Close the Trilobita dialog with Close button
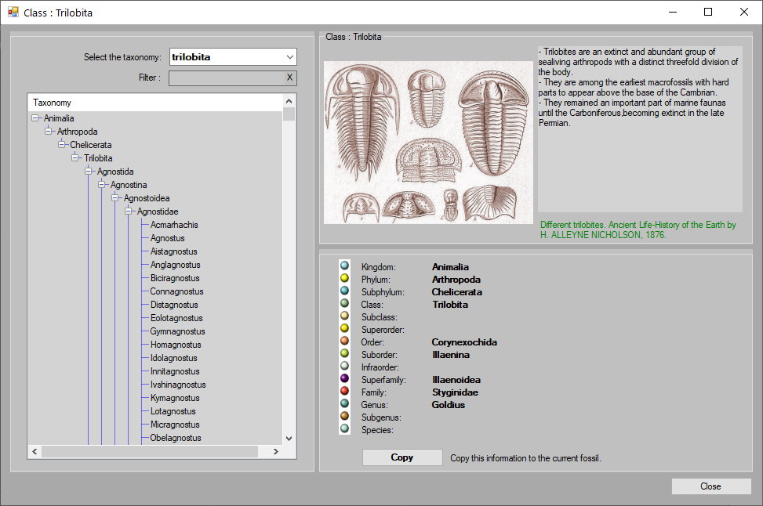 tap(711, 486)
